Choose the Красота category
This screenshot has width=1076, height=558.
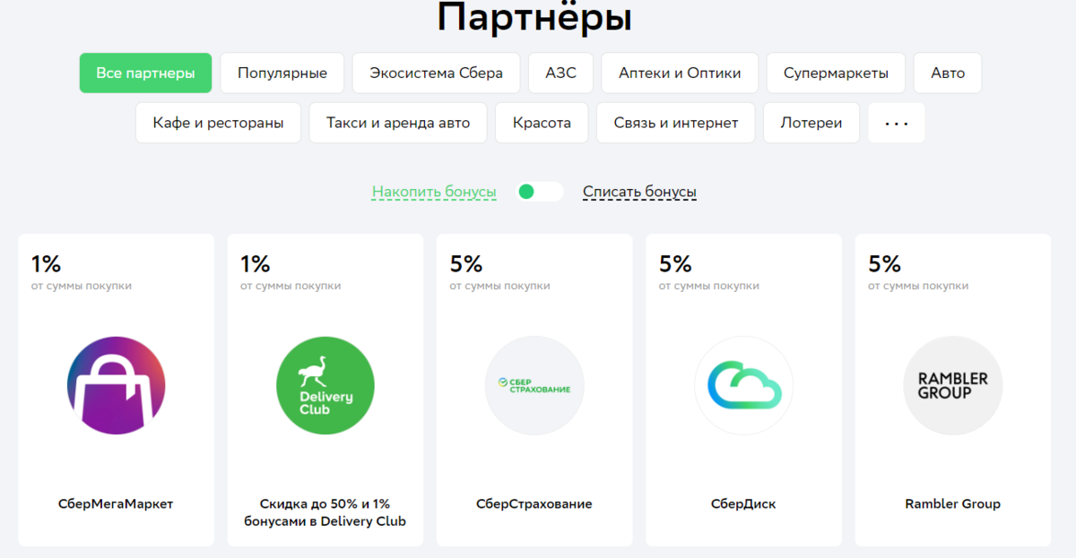click(542, 123)
